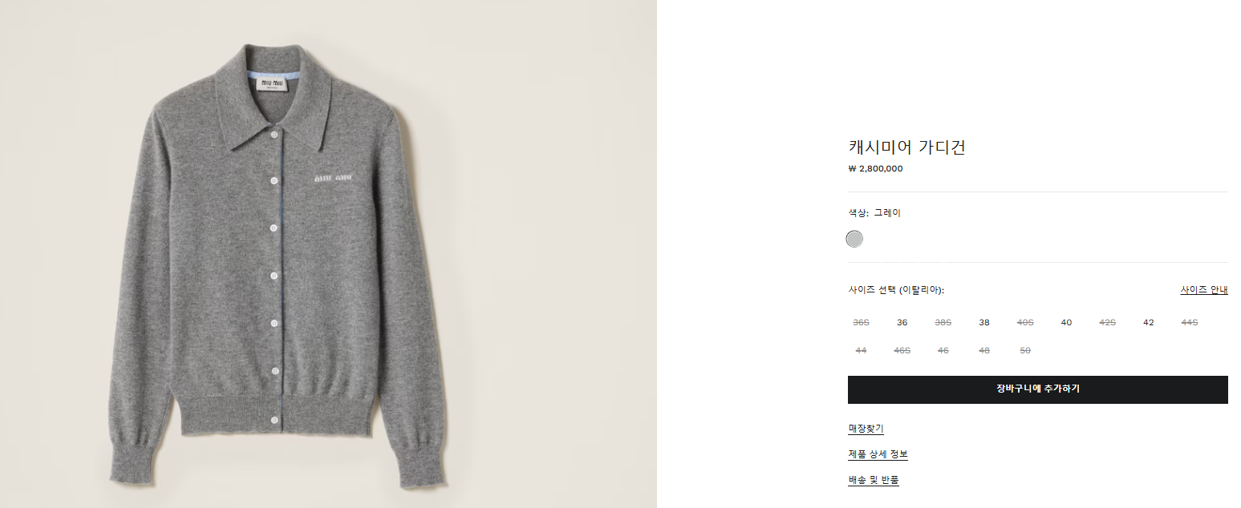Choose size 40
This screenshot has height=508, width=1241.
point(1066,322)
